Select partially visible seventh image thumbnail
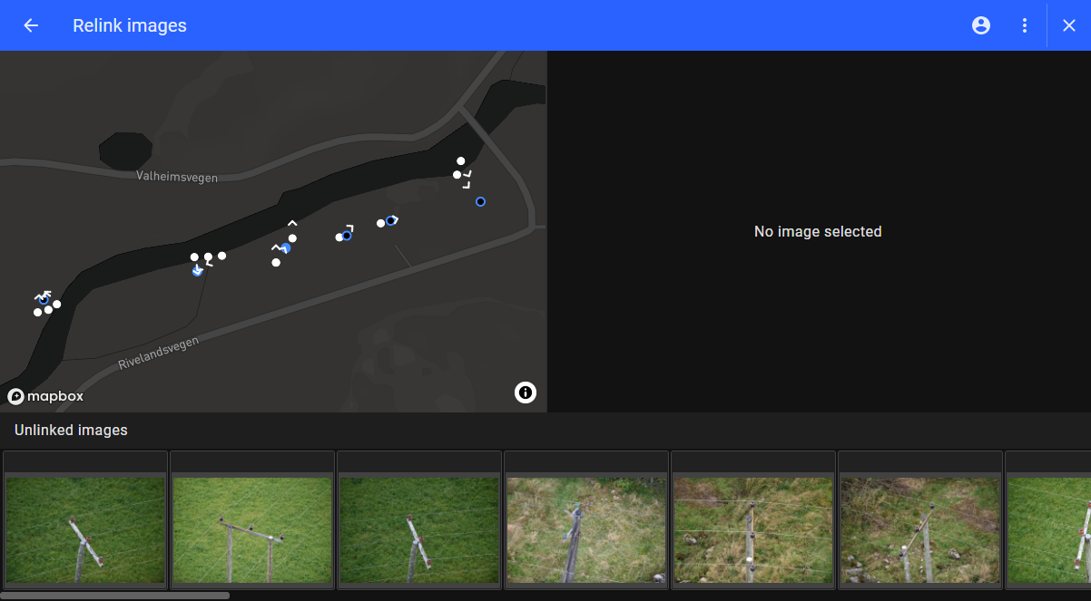This screenshot has width=1091, height=601. 1048,529
